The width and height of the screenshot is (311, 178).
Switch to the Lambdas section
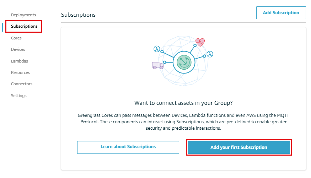pos(20,61)
